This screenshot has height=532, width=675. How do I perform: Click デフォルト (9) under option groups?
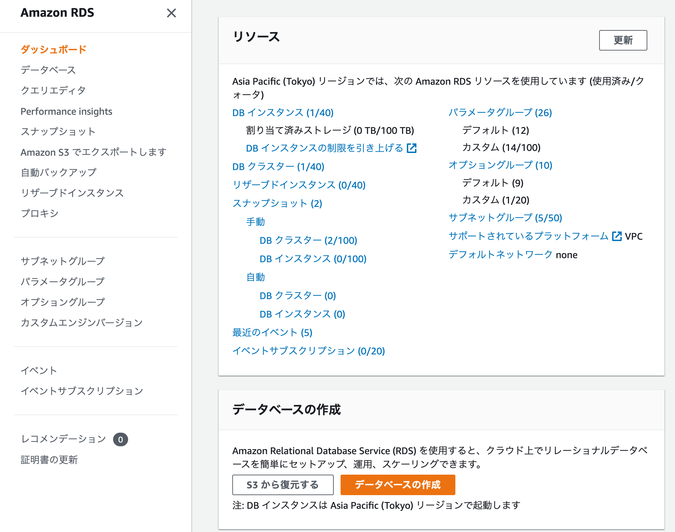click(x=493, y=183)
